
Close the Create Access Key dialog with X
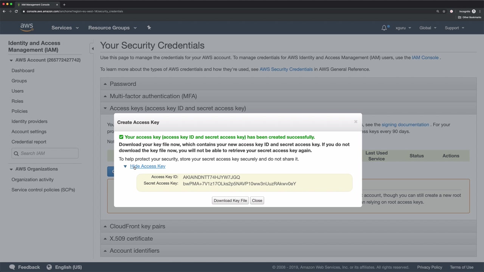[355, 122]
